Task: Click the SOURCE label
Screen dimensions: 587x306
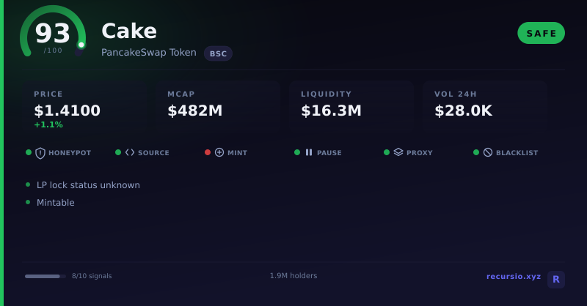Action: coord(153,153)
